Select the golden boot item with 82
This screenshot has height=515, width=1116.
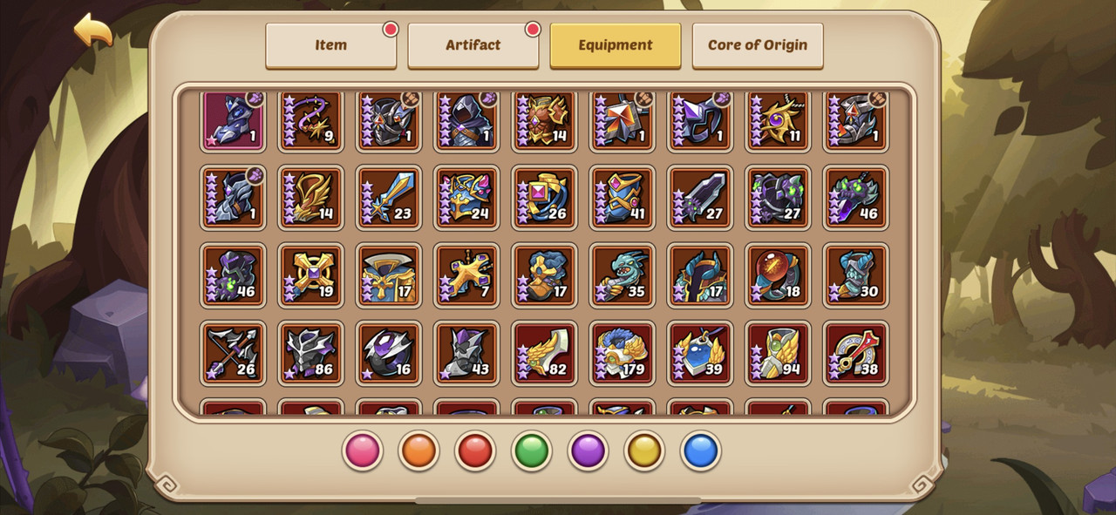[545, 354]
